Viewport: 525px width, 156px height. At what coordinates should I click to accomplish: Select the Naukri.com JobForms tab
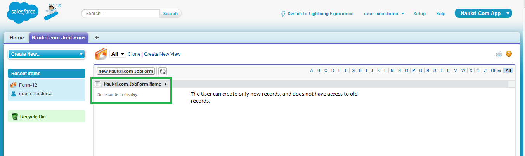(59, 38)
